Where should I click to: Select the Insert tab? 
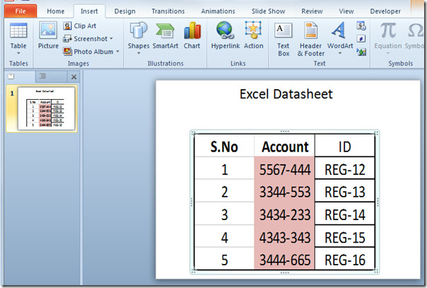point(89,11)
